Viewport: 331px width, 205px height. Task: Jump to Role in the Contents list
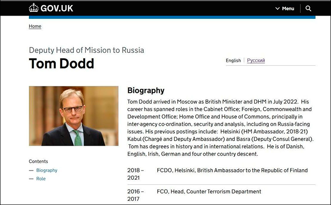click(41, 178)
